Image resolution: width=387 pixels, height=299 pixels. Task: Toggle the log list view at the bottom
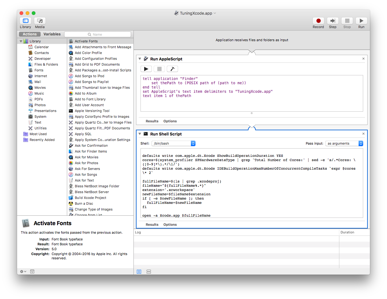pyautogui.click(x=139, y=272)
